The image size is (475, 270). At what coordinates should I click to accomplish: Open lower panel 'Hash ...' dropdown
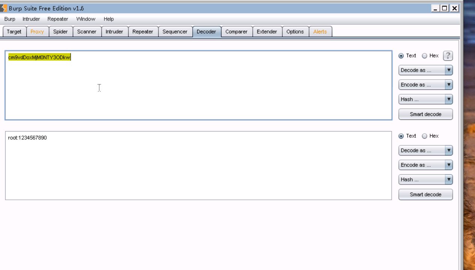(x=425, y=180)
